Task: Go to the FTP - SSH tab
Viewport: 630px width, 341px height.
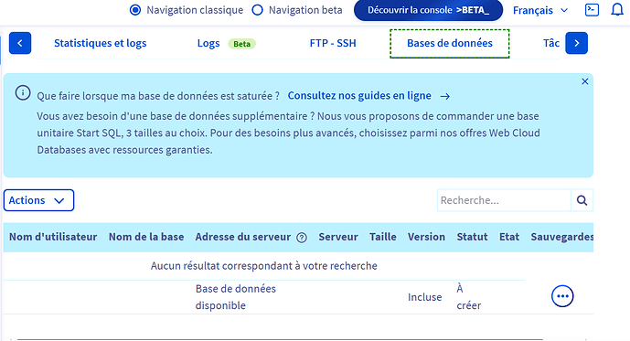Action: tap(333, 43)
